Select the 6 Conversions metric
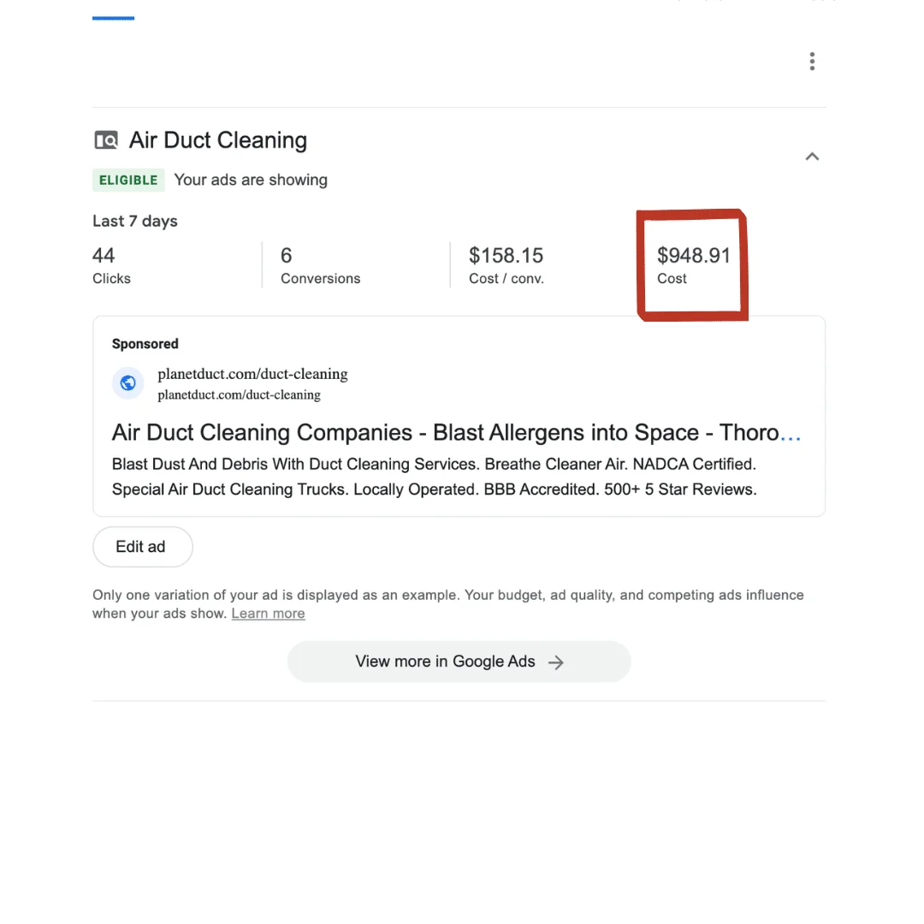Screen dimensions: 924x924 coord(320,265)
